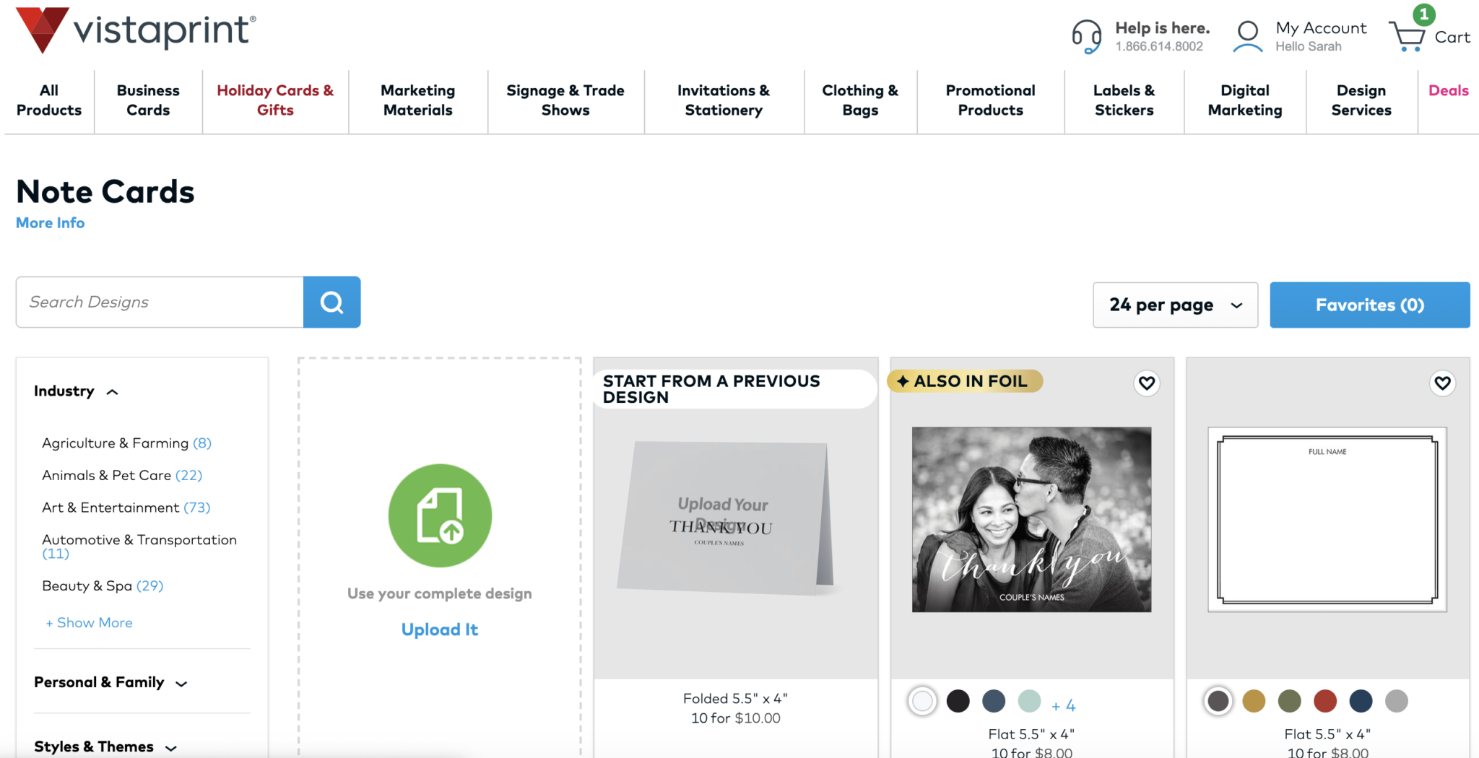This screenshot has height=758, width=1479.
Task: Select the mint green swatch on photo card
Action: click(x=1029, y=701)
